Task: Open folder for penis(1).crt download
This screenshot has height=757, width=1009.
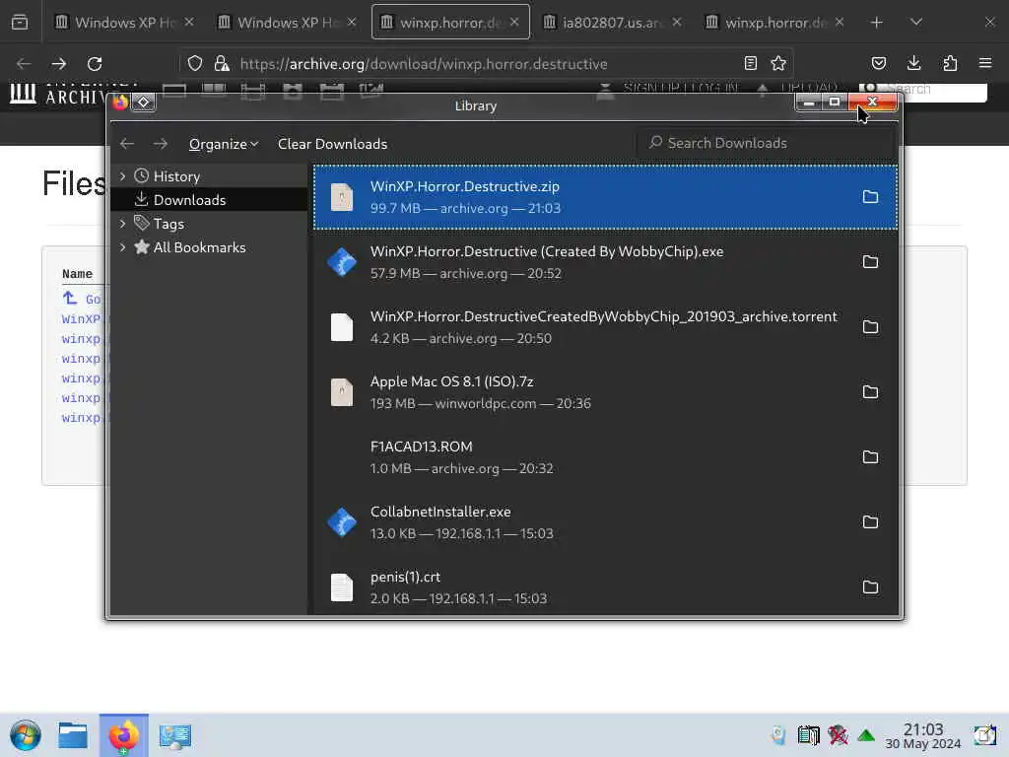Action: (x=870, y=587)
